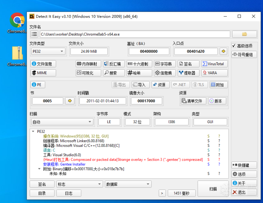Click the 镜像大小 00017000 field
The image size is (263, 203).
(146, 101)
